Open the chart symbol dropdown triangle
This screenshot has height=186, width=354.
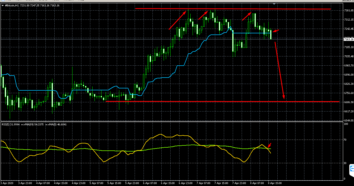tap(3, 5)
